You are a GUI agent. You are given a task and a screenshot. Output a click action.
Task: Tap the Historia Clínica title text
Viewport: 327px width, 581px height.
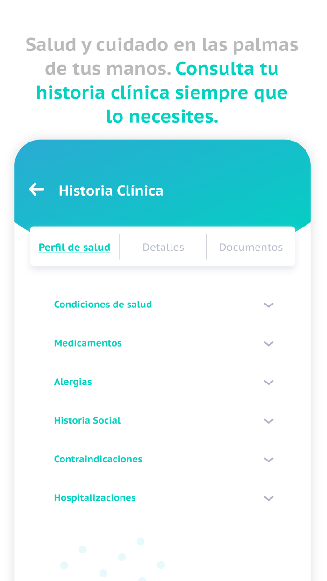pyautogui.click(x=111, y=191)
